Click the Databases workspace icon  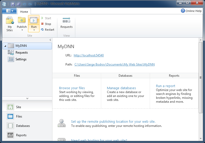(10, 126)
